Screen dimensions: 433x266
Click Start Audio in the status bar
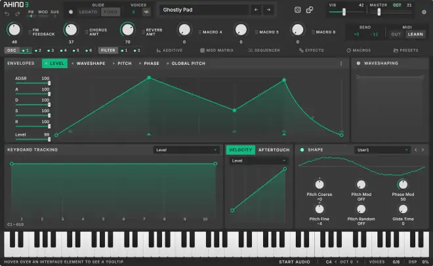(295, 262)
